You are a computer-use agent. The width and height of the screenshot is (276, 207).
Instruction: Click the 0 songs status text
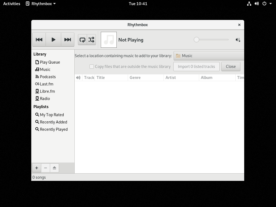click(x=39, y=177)
